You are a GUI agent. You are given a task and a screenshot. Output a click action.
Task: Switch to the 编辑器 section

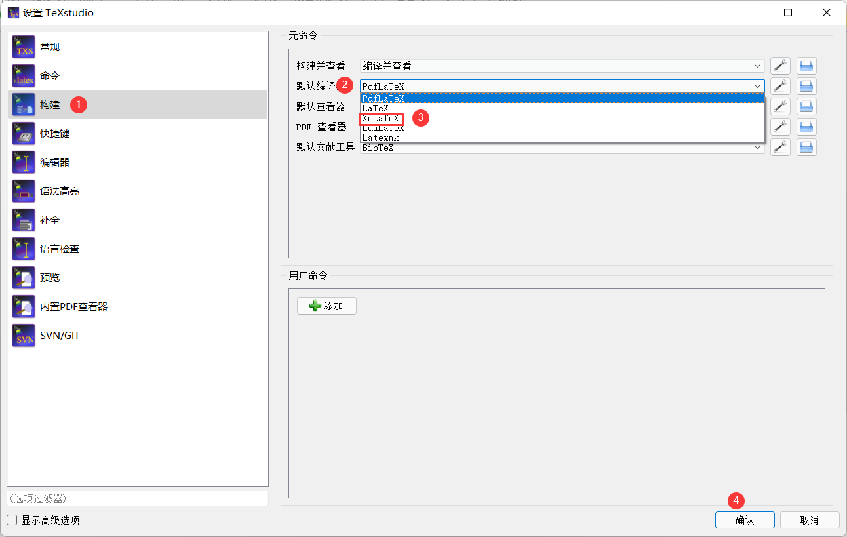point(56,162)
